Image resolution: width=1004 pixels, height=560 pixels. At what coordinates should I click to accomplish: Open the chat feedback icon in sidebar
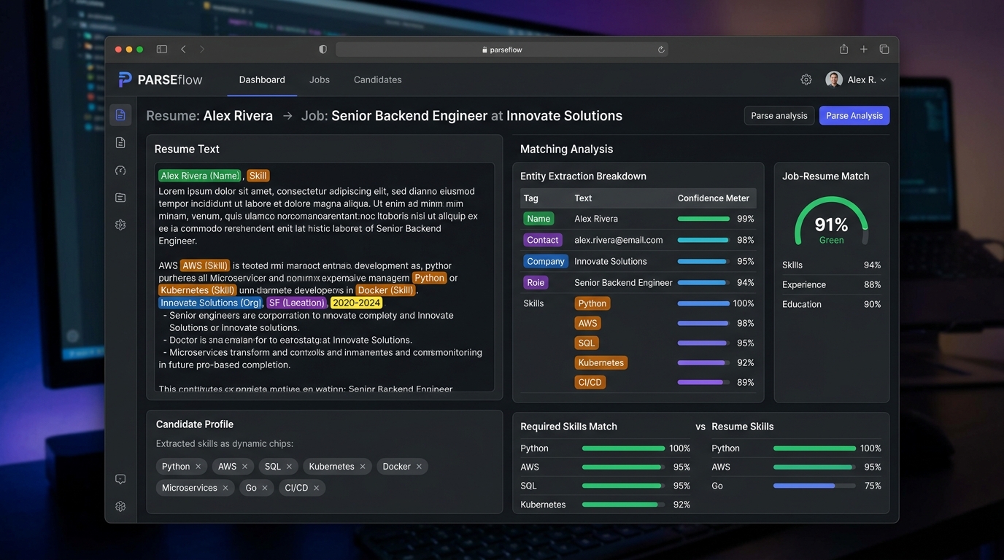120,479
